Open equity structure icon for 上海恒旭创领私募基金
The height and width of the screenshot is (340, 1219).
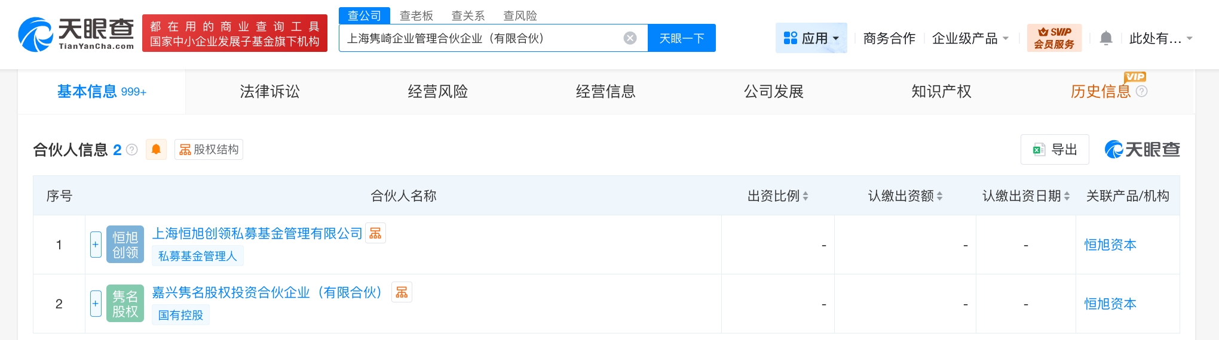pos(375,233)
